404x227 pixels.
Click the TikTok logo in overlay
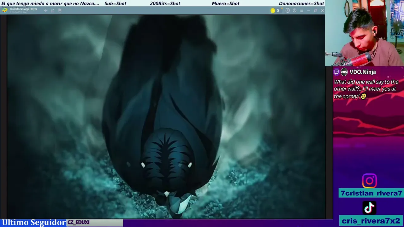(x=369, y=208)
